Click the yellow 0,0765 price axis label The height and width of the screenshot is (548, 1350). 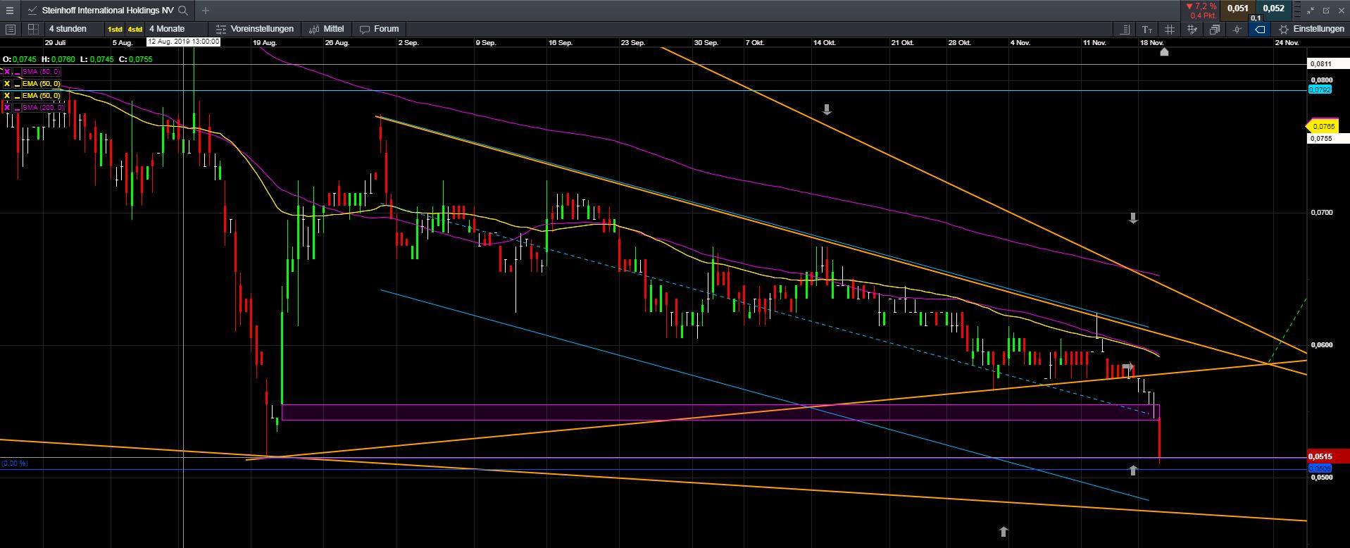pyautogui.click(x=1324, y=127)
